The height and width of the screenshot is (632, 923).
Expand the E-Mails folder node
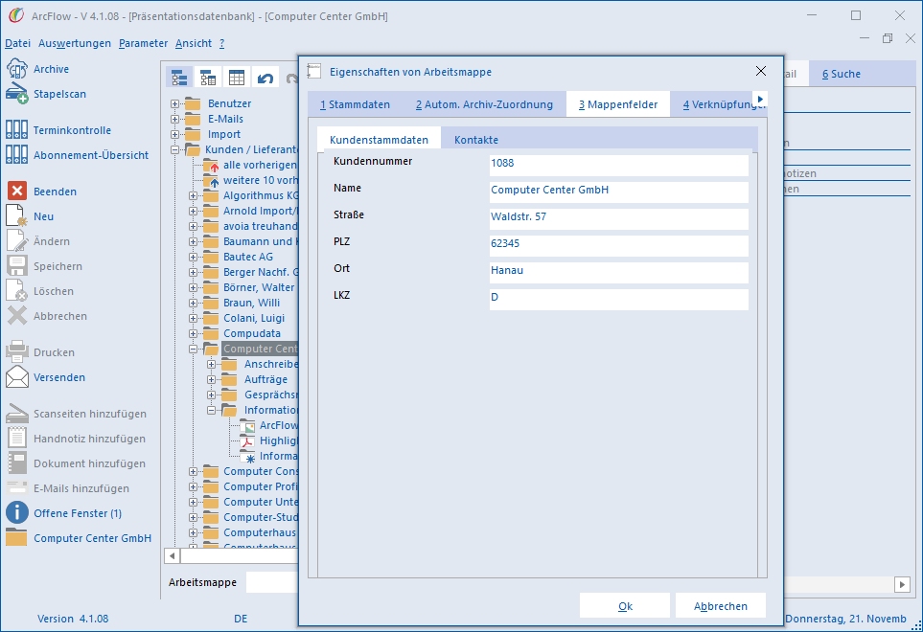coord(174,119)
